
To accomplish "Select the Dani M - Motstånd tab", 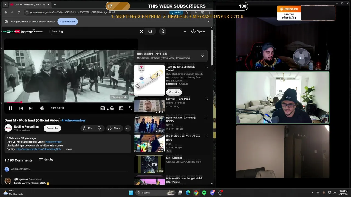I will point(27,5).
